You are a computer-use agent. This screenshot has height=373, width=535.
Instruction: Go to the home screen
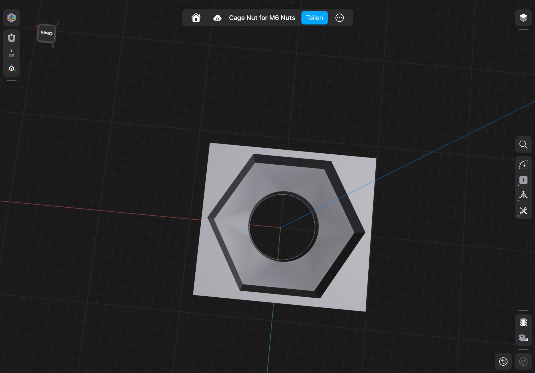[x=196, y=18]
